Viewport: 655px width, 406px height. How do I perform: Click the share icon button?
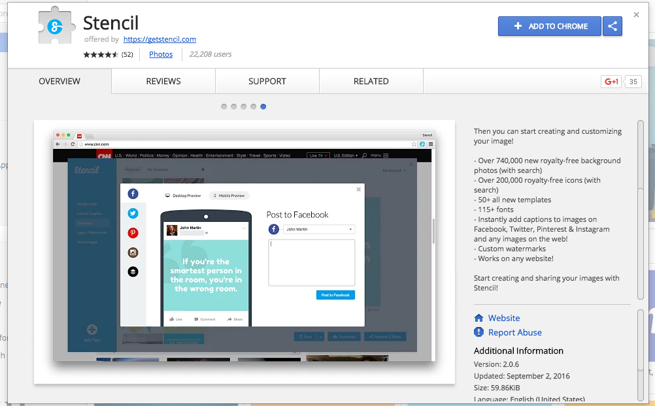coord(613,26)
